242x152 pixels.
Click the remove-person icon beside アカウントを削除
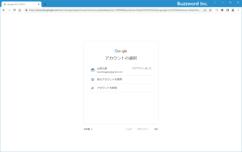(x=93, y=88)
